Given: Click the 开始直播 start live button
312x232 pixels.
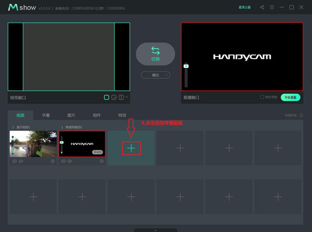Looking at the screenshot, I should coord(291,97).
